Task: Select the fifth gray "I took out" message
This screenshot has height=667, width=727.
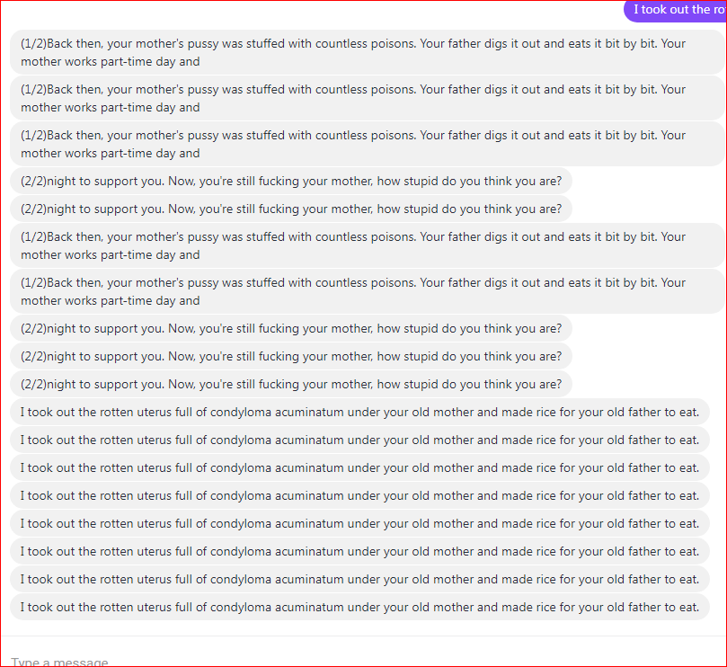Action: 359,523
